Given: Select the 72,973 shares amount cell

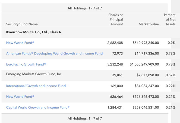Looking at the screenshot, I should 117,53.
